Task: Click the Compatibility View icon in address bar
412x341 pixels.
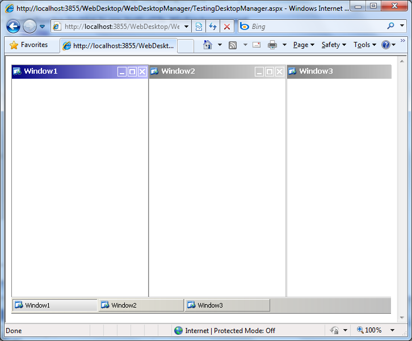Action: coord(199,27)
